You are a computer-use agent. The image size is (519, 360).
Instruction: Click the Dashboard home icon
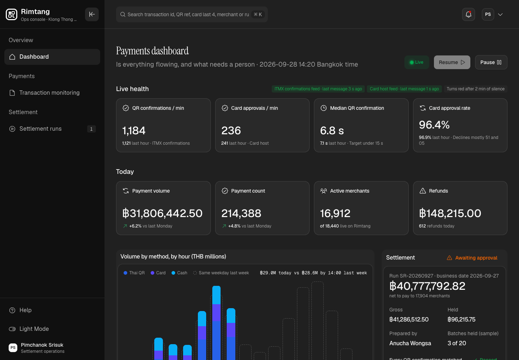(12, 57)
